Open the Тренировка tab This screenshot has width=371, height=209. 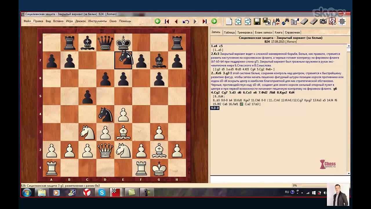pos(245,33)
